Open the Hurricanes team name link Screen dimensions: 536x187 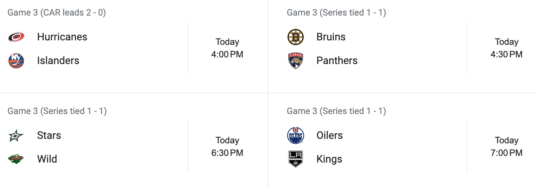point(62,37)
